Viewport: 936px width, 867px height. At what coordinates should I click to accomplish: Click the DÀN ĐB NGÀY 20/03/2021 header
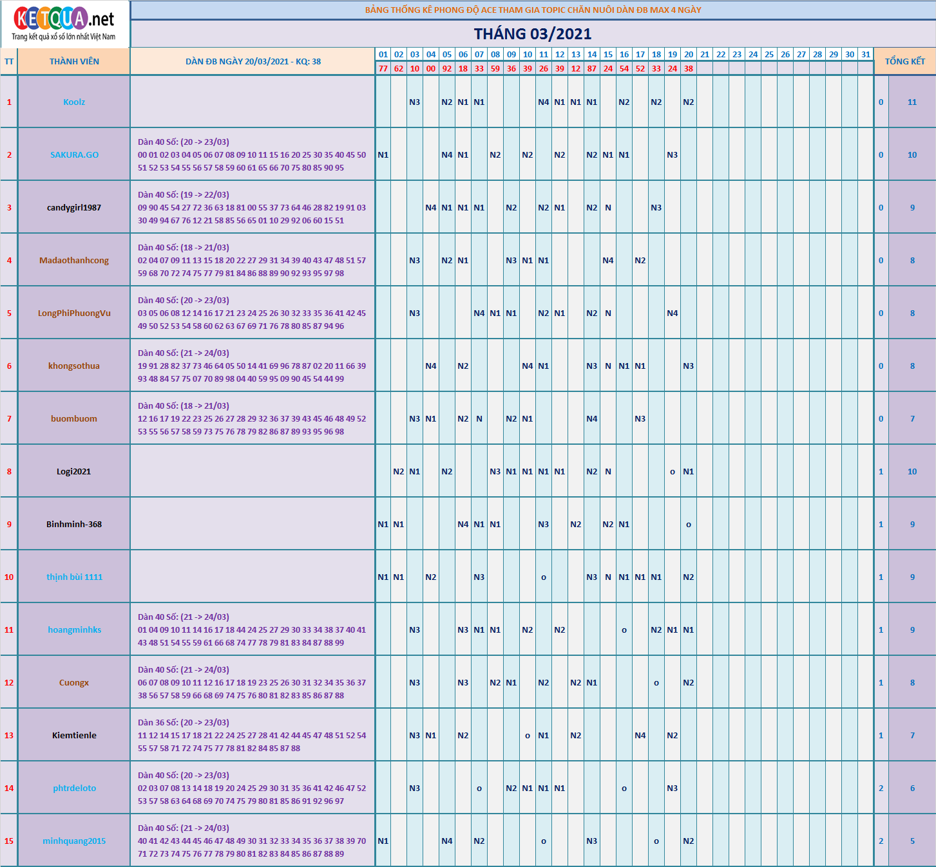coord(253,61)
